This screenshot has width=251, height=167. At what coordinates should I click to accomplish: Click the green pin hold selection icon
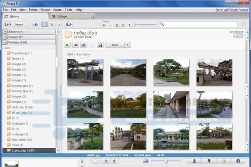[82, 162]
